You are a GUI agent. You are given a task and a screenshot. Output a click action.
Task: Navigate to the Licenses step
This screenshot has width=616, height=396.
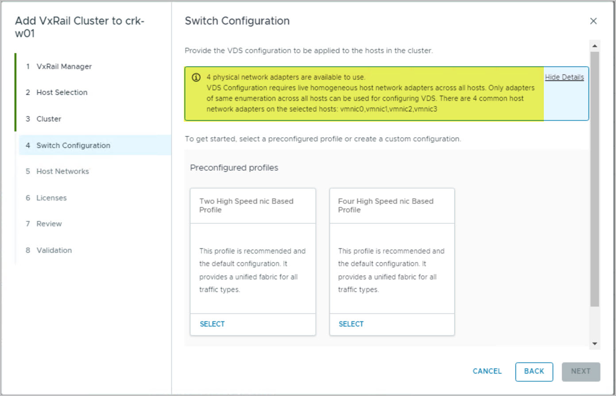click(51, 198)
